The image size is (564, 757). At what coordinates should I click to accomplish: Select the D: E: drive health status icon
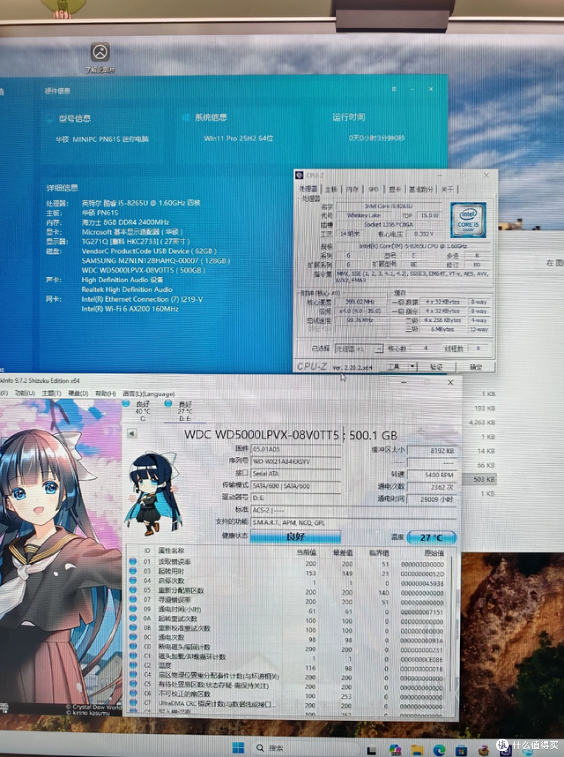(168, 403)
